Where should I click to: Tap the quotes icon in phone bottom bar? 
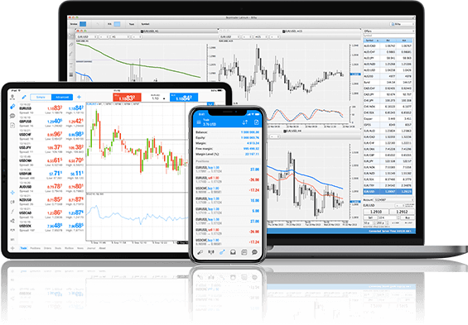tap(200, 252)
